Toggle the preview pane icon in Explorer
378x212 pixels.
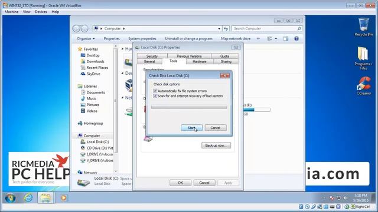pyautogui.click(x=286, y=38)
